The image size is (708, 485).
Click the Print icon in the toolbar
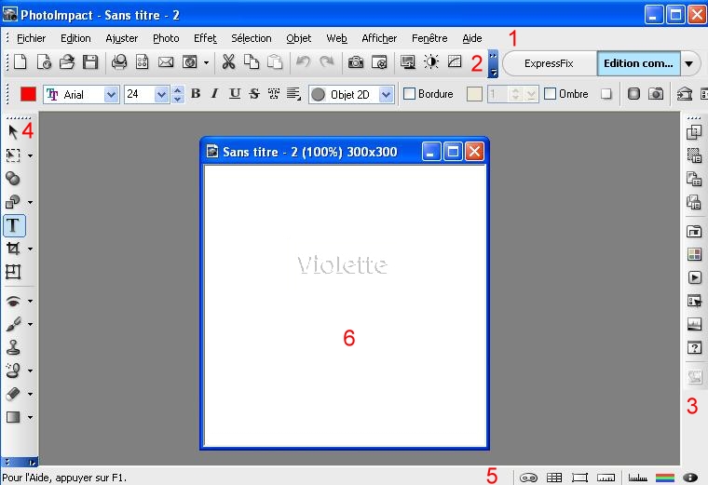(x=119, y=63)
